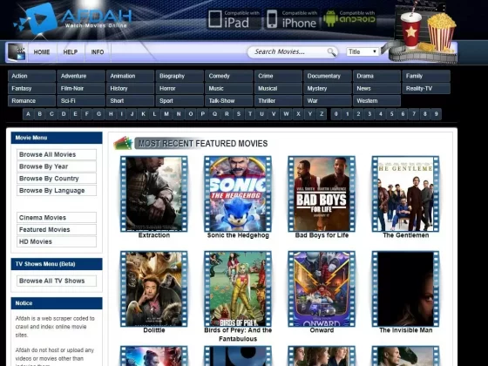The height and width of the screenshot is (366, 488).
Task: Click the film strip icon beside Featured Movies heading
Action: (x=123, y=143)
